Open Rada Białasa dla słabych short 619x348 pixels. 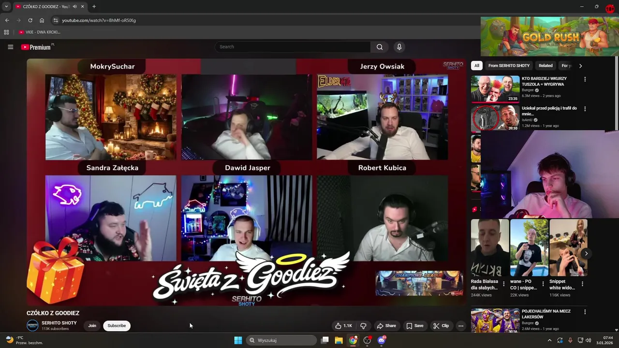click(x=490, y=248)
